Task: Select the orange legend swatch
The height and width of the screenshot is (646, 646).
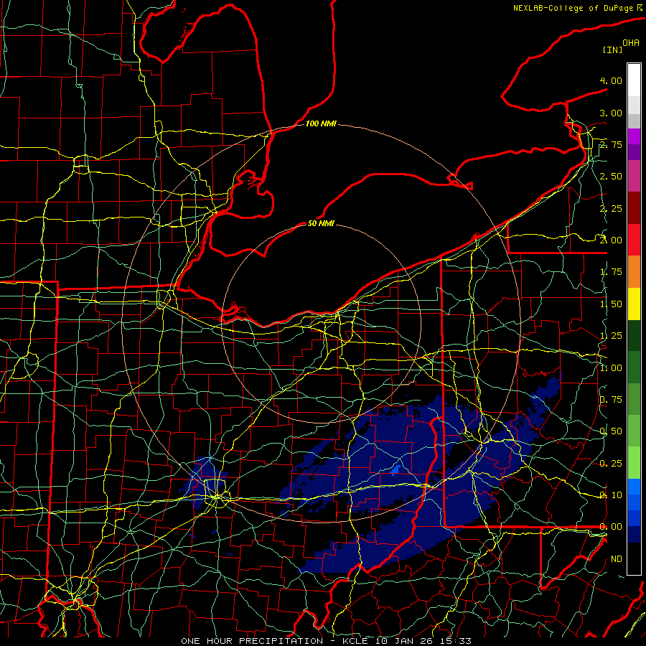Action: pos(634,272)
